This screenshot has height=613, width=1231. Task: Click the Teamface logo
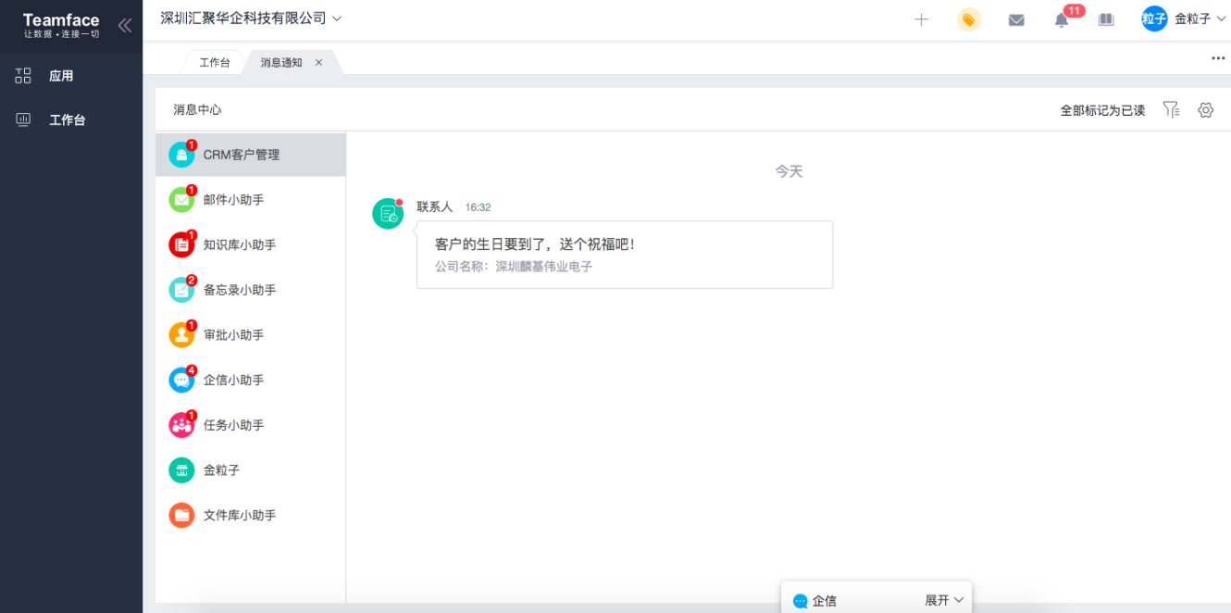[x=61, y=25]
